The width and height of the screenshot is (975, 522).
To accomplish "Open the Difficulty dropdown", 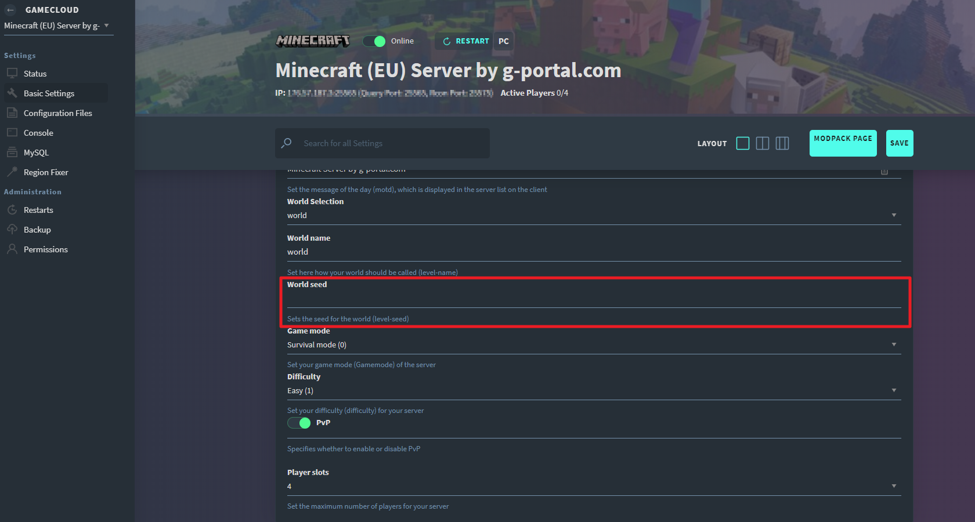I will pos(894,390).
